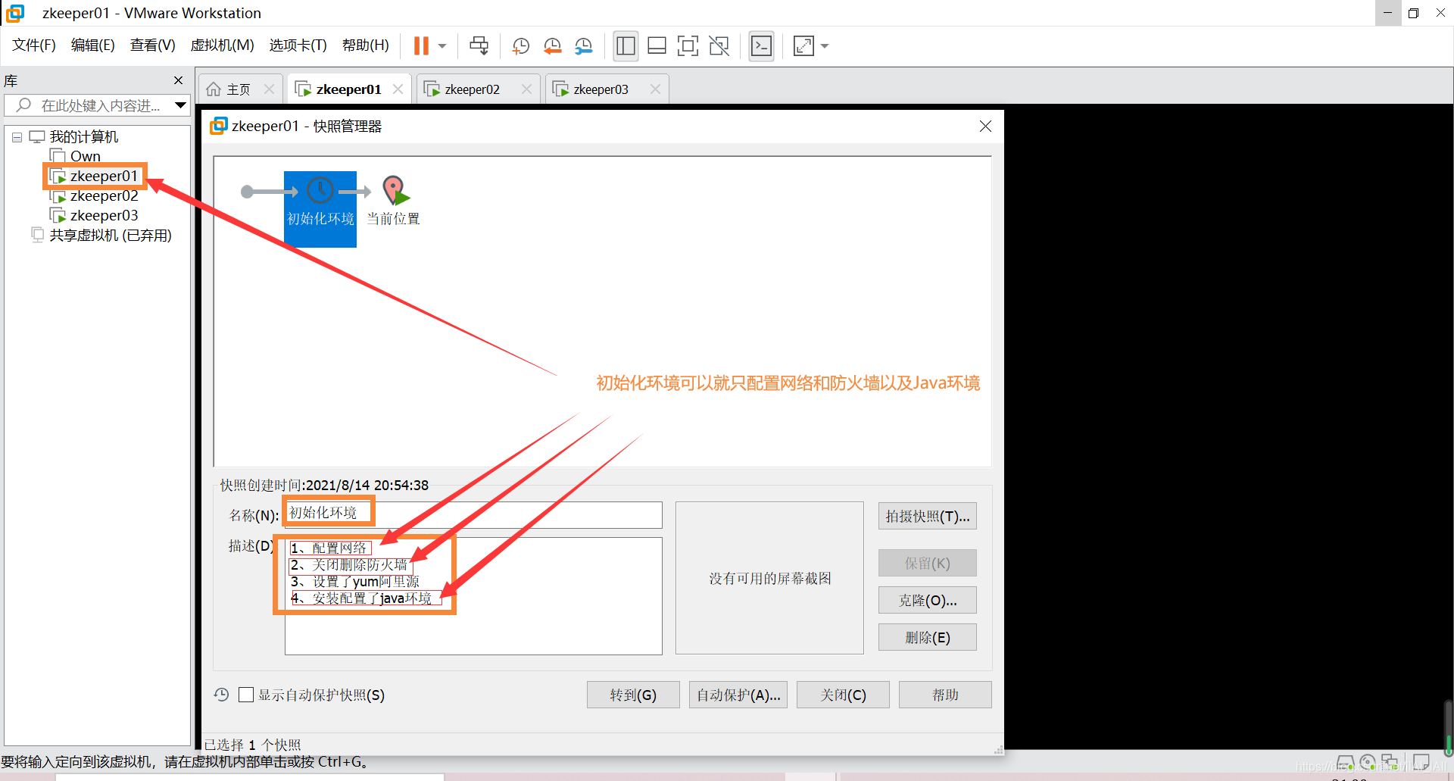1454x781 pixels.
Task: Close the library panel
Action: click(179, 80)
